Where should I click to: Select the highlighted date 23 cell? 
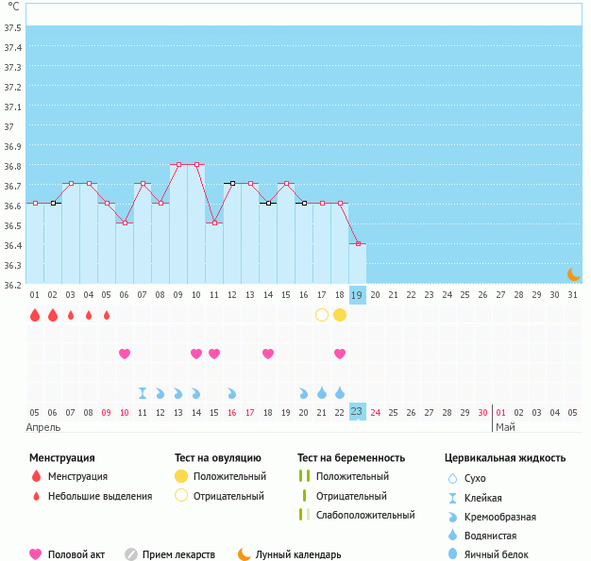358,412
